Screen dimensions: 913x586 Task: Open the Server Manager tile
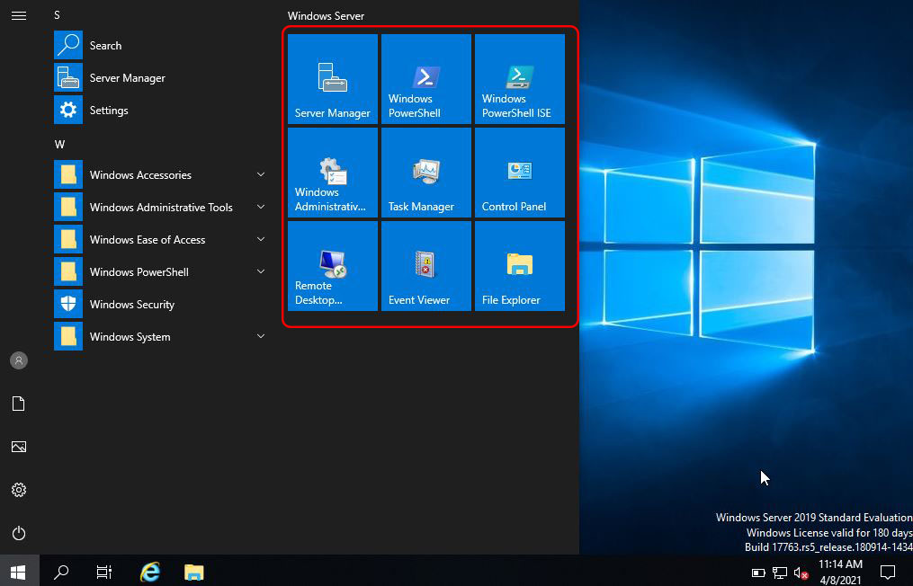[x=332, y=78]
